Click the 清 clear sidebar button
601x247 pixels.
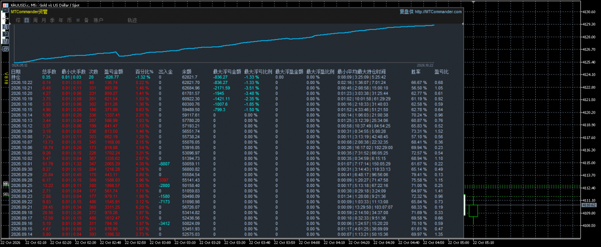[6, 26]
